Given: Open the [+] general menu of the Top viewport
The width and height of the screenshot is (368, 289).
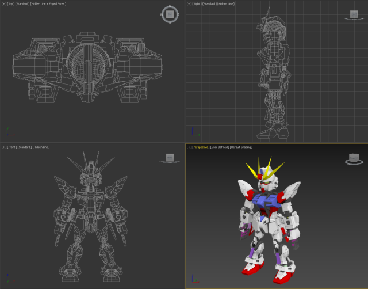Looking at the screenshot, I should (4, 3).
